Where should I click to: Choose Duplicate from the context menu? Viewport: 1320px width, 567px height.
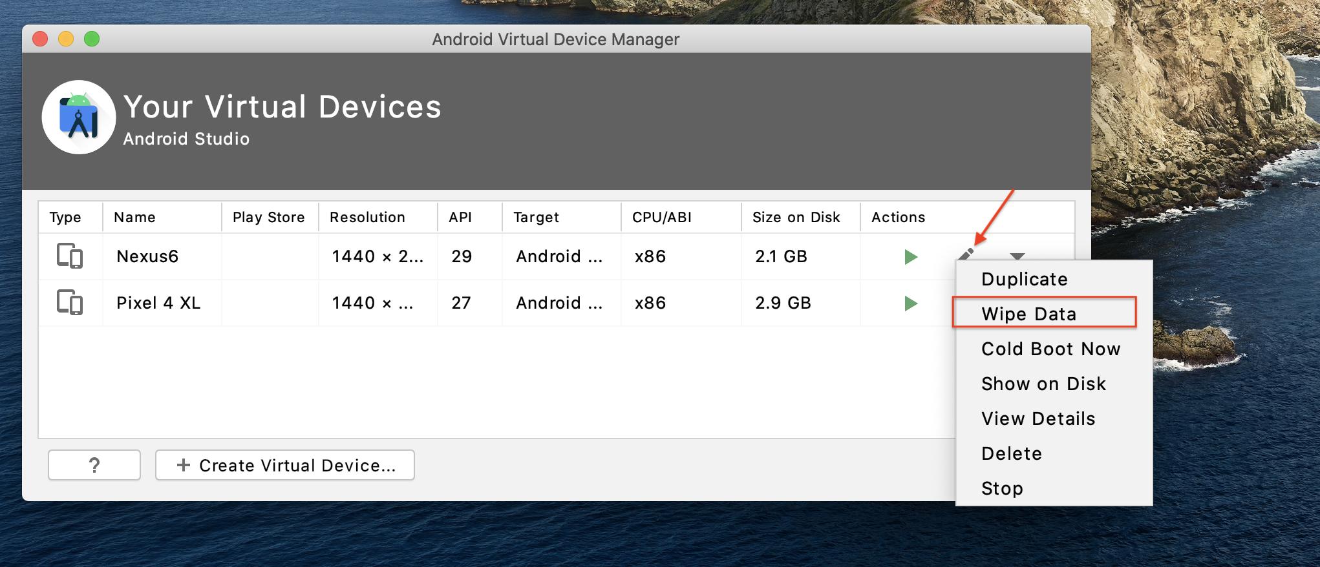1024,279
